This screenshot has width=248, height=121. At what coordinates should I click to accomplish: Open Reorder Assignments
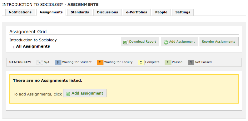click(x=219, y=42)
